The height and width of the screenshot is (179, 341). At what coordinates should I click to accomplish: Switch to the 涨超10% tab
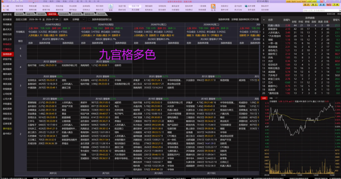30,14
